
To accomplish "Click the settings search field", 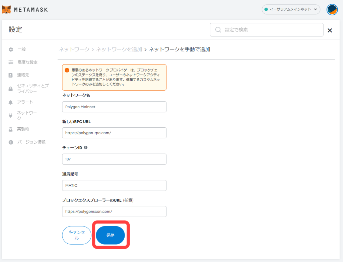I will 266,30.
